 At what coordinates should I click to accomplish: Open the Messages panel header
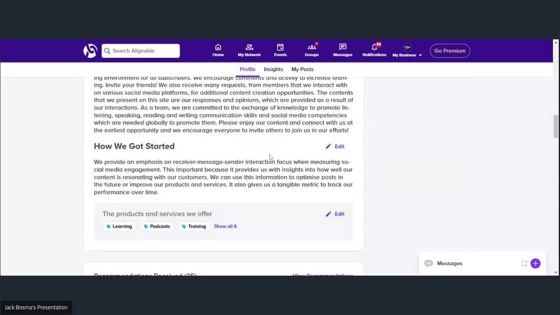[483, 263]
